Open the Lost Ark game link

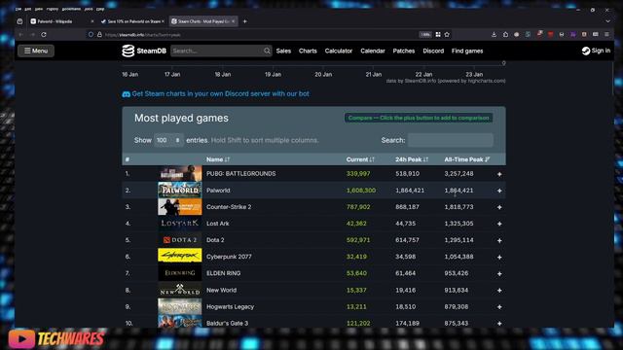tap(218, 224)
